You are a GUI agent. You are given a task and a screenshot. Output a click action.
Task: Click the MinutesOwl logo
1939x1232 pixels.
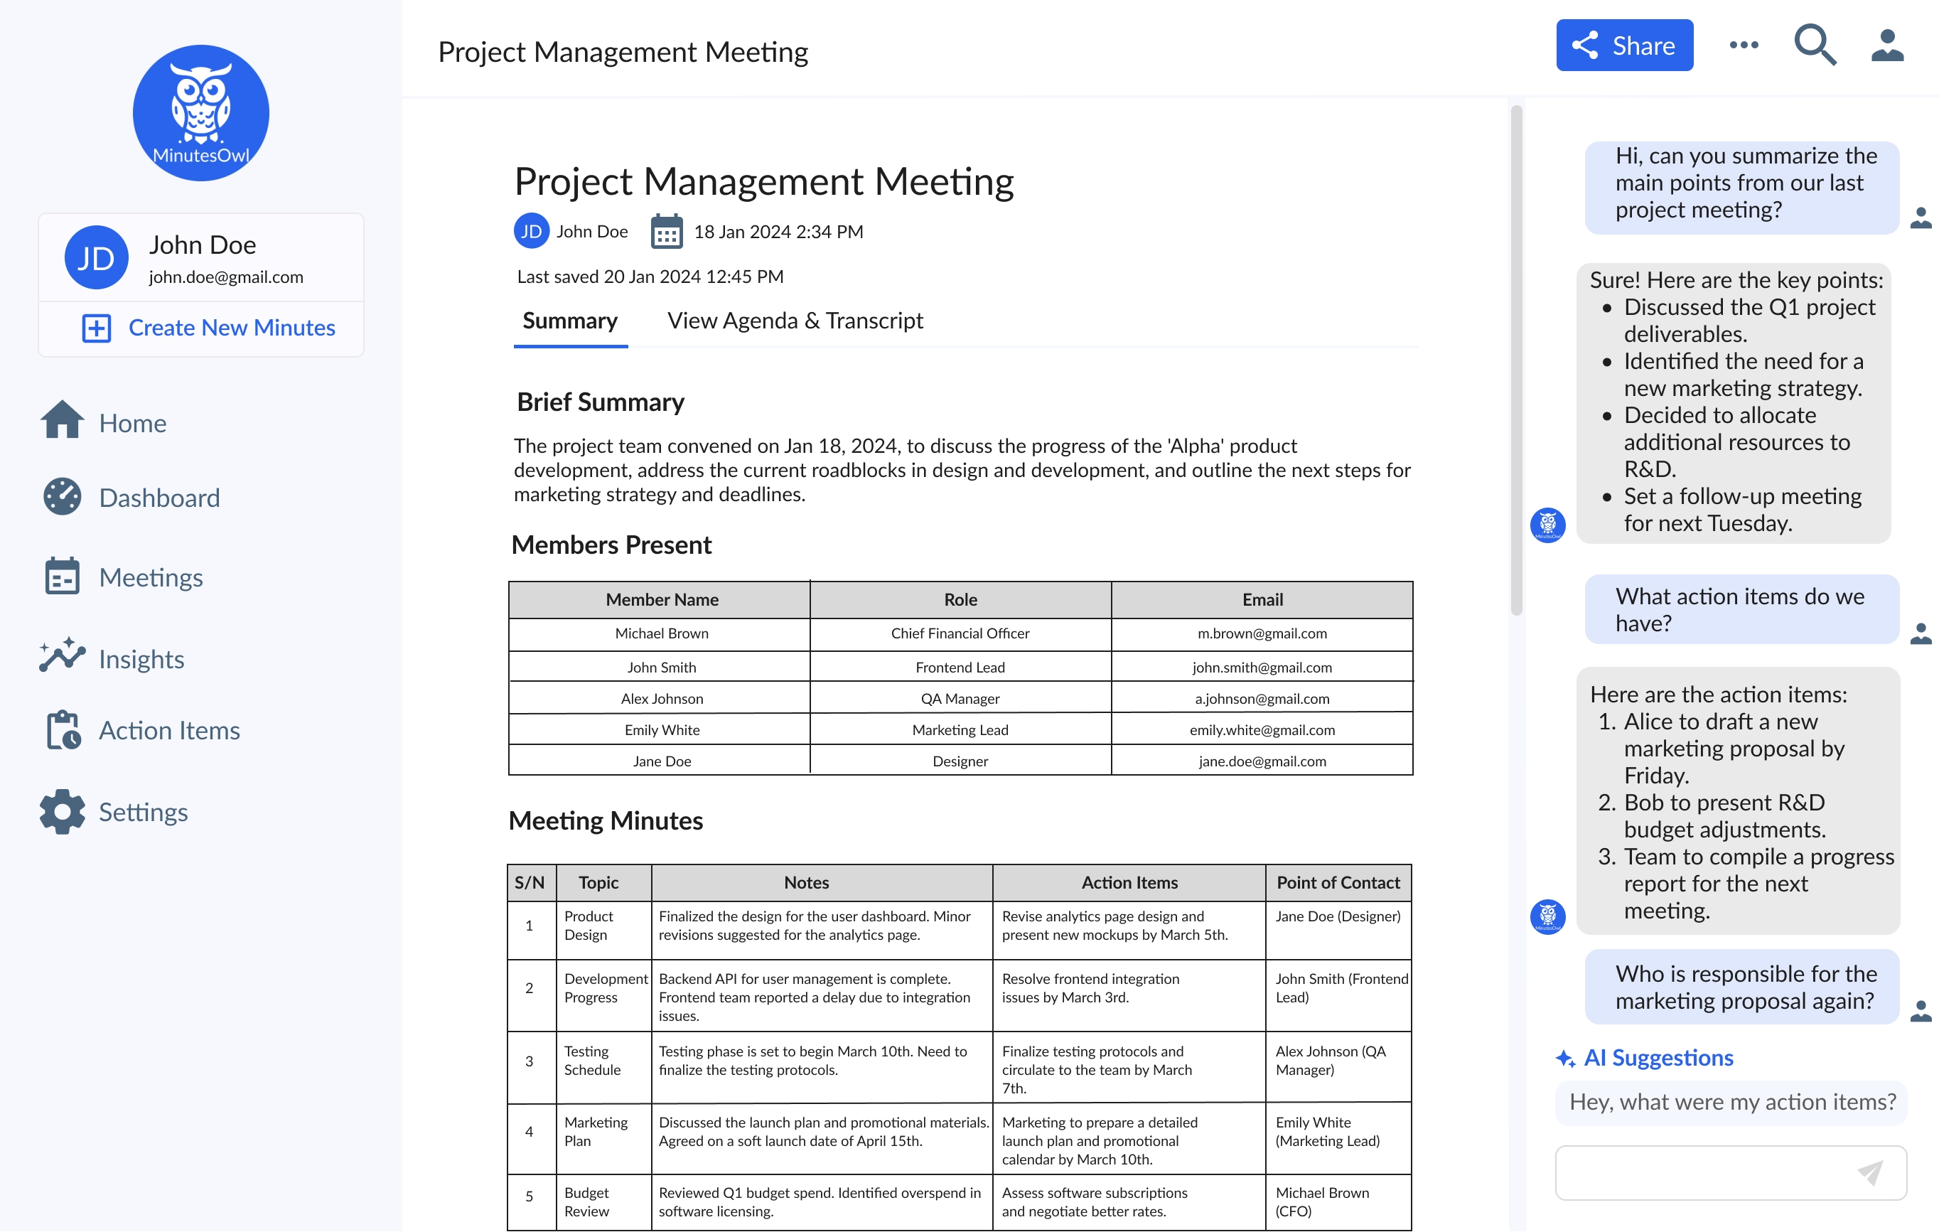click(x=200, y=113)
